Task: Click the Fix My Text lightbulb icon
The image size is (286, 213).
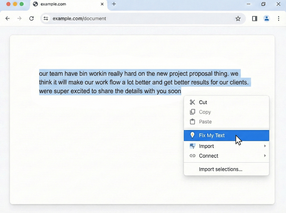Action: pyautogui.click(x=192, y=135)
